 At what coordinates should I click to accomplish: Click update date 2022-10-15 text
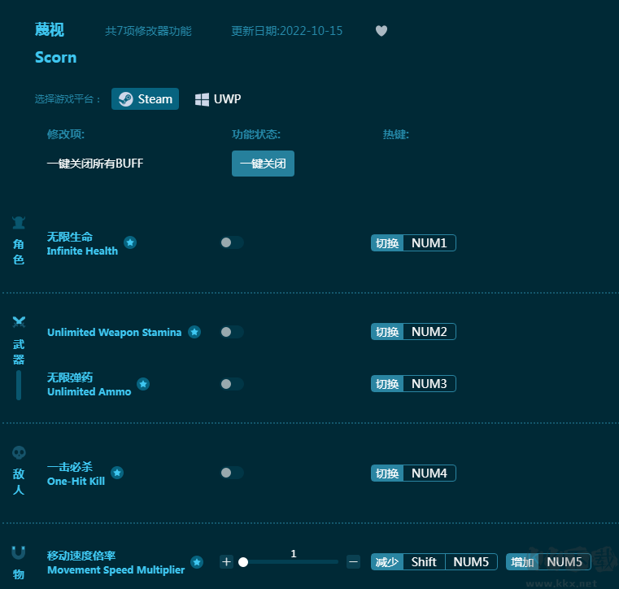tap(286, 31)
